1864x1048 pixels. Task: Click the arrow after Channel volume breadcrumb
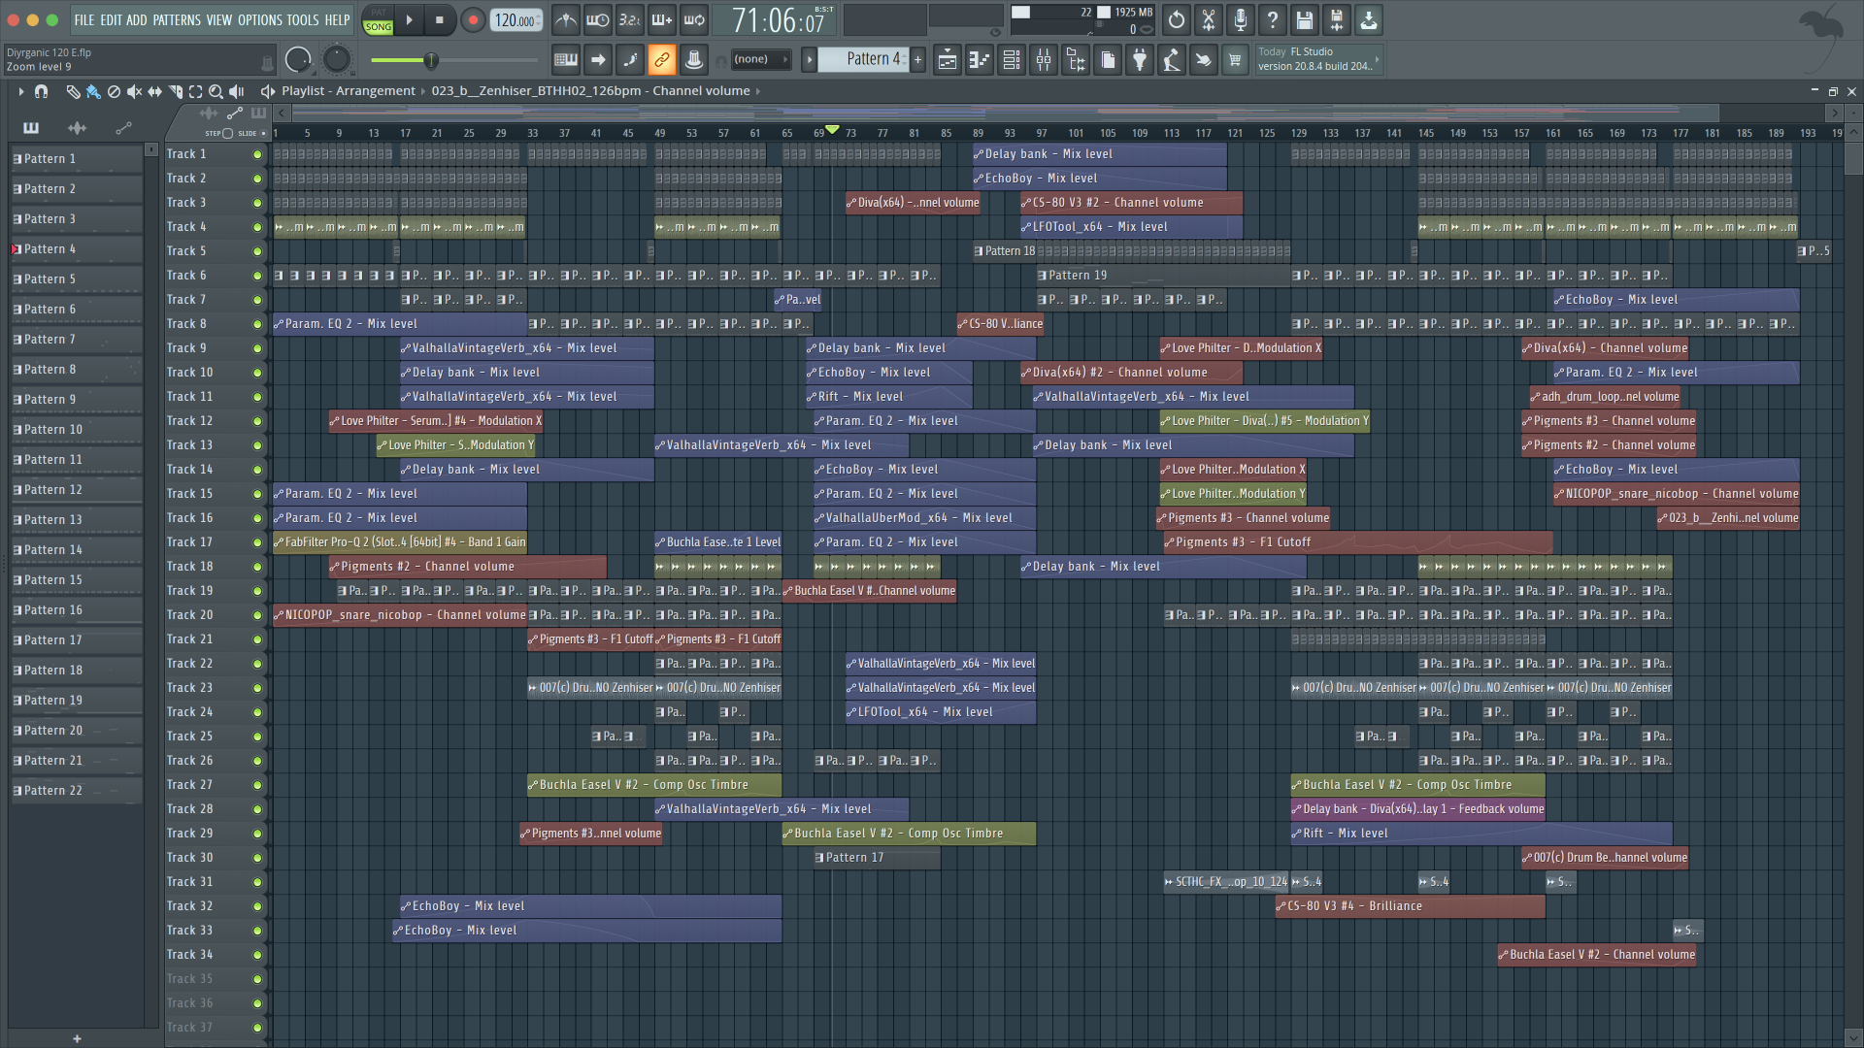(x=758, y=91)
